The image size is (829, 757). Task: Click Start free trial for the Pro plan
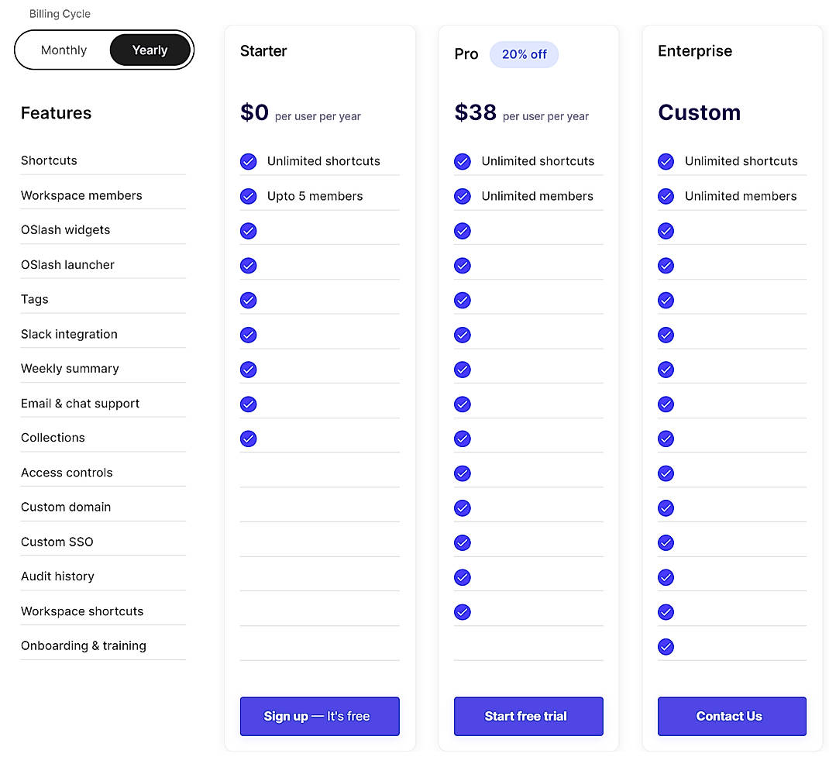tap(528, 716)
